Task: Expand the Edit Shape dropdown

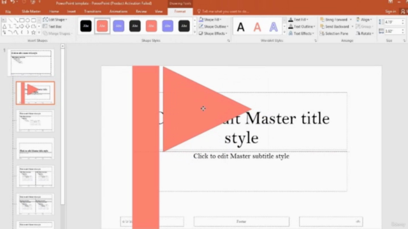Action: [55, 20]
